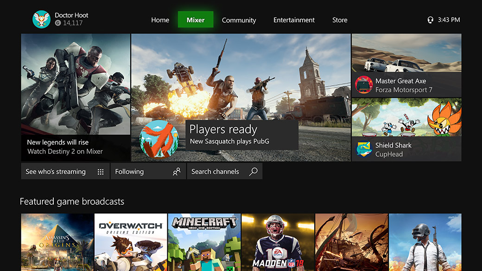Click the New Sasquatch plays PubG caption
The width and height of the screenshot is (482, 271).
tap(229, 141)
